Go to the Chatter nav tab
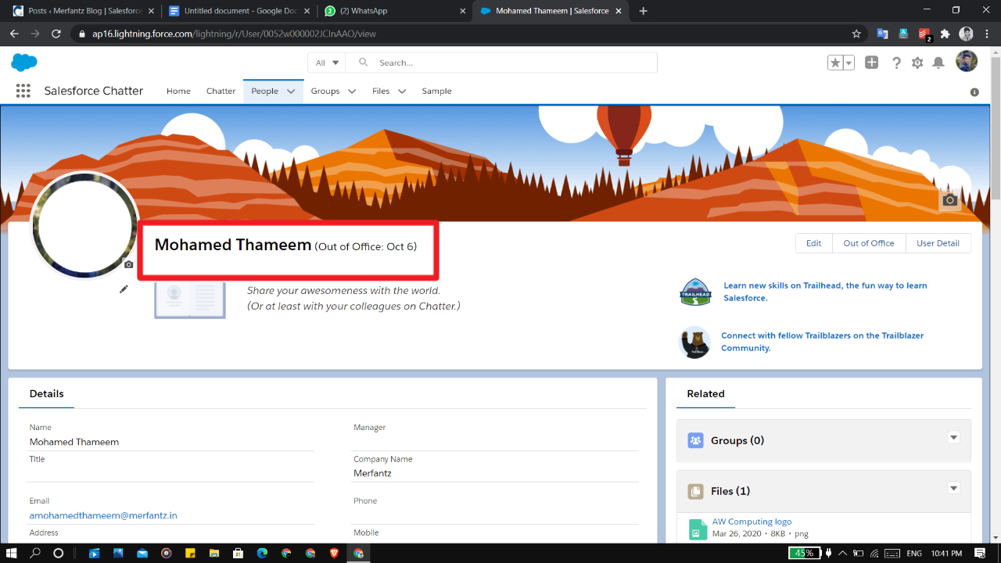This screenshot has width=1001, height=563. (x=221, y=91)
